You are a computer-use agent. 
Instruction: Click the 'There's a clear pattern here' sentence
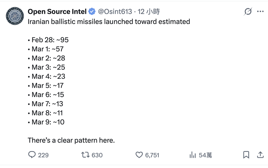pos(71,140)
